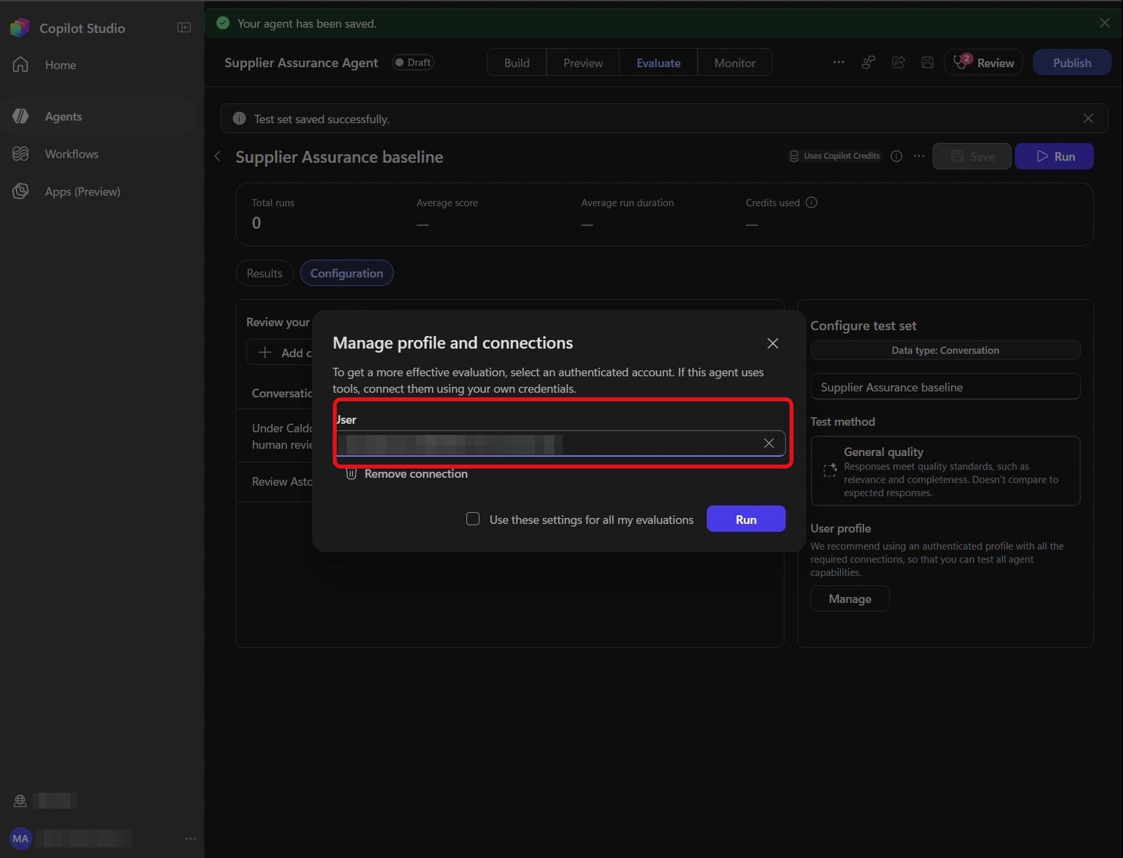The image size is (1123, 858).
Task: Open the environment icon in the sidebar footer
Action: 20,801
